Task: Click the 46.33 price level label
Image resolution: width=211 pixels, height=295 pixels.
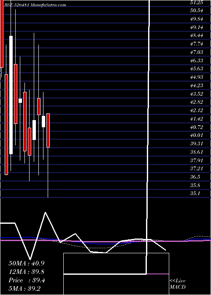Action: pos(197,60)
